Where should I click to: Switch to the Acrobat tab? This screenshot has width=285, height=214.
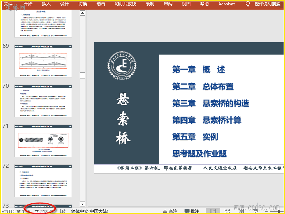click(227, 4)
